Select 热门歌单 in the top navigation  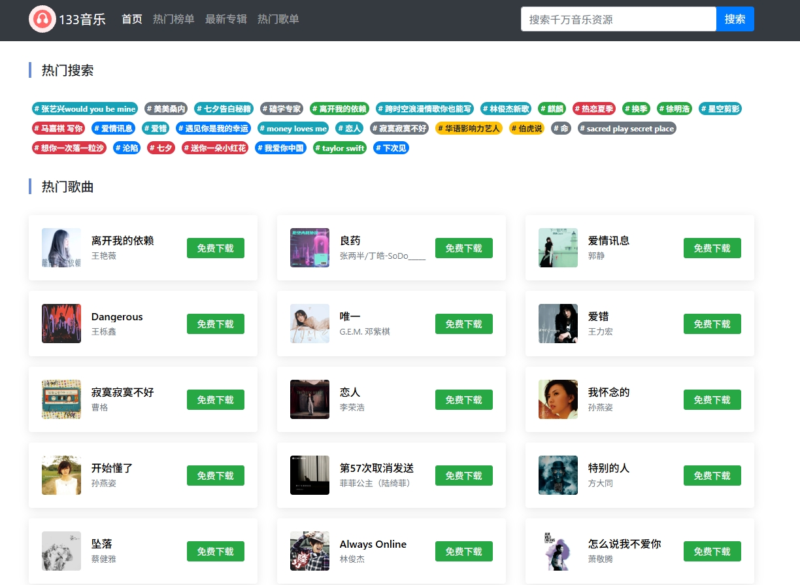(278, 19)
